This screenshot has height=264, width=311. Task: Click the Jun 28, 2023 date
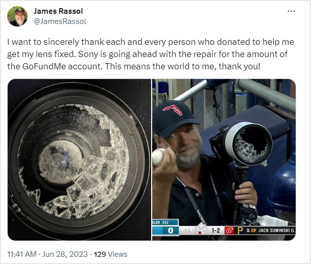click(65, 254)
